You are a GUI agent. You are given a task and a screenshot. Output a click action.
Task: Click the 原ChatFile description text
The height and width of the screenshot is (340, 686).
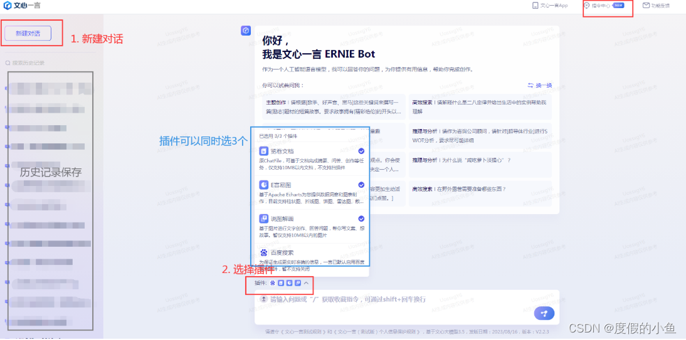coord(311,164)
